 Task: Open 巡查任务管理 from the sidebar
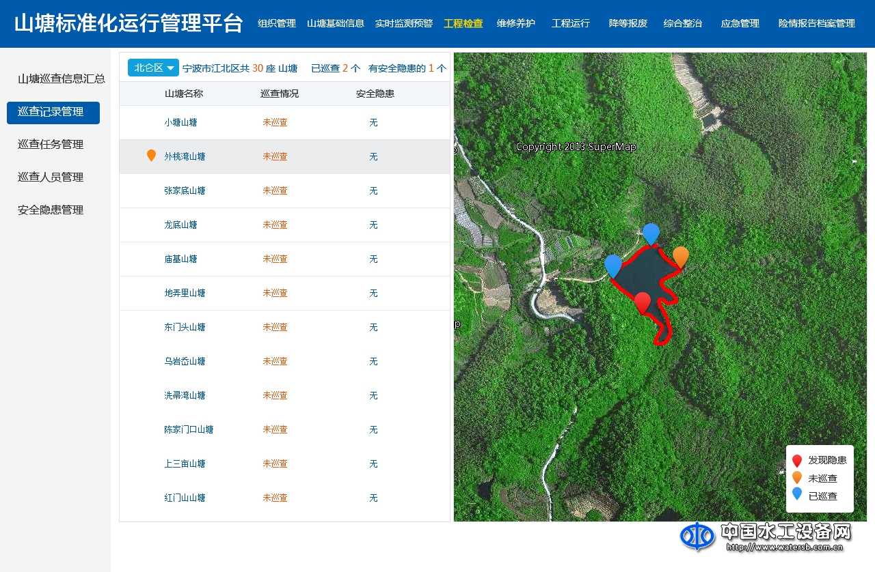[x=51, y=144]
